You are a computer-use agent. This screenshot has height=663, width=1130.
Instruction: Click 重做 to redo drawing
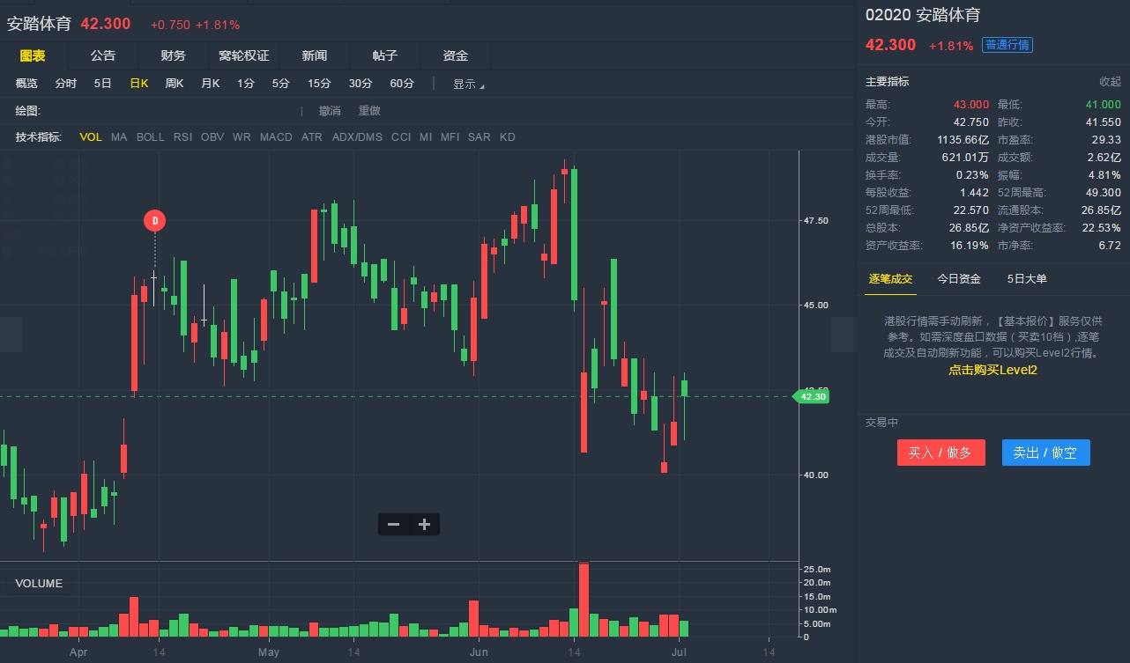(369, 111)
